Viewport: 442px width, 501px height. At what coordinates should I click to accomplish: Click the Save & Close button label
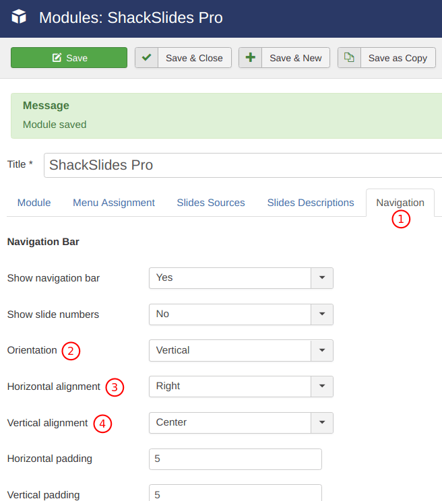point(194,58)
